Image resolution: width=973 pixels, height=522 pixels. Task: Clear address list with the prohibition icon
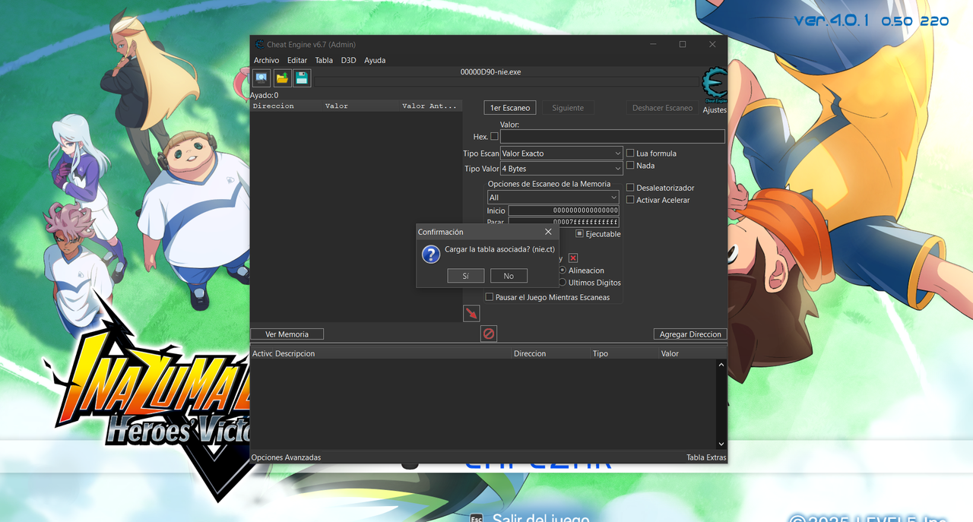(489, 334)
